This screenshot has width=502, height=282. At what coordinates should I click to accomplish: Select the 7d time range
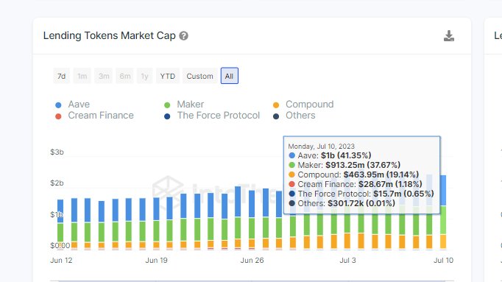[x=62, y=76]
